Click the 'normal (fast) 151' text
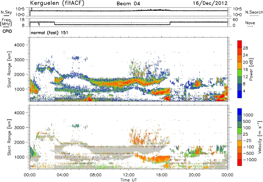Image resolution: width=263 pixels, height=182 pixels. (x=50, y=33)
